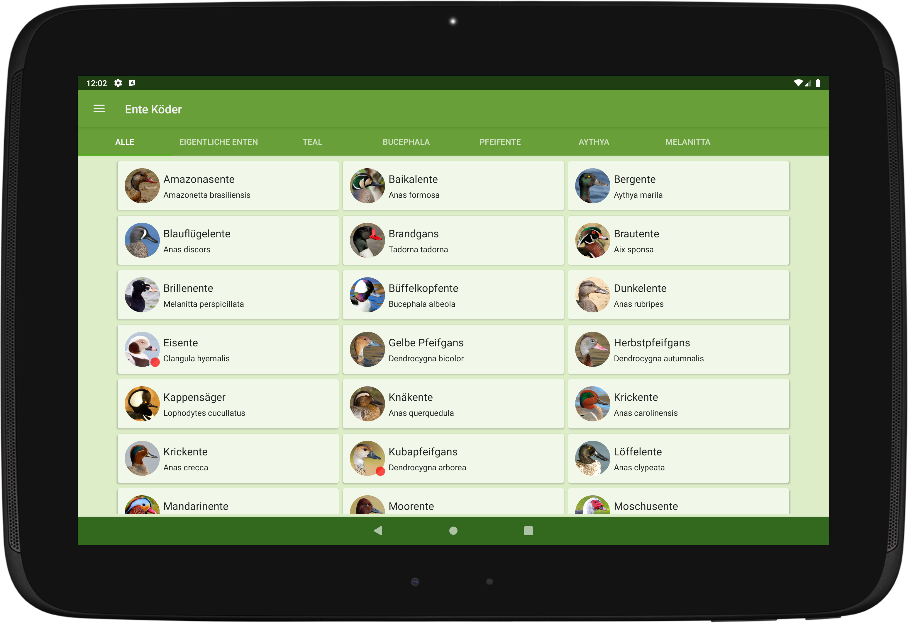
Task: Switch to the MELANITTA tab
Action: pos(688,142)
